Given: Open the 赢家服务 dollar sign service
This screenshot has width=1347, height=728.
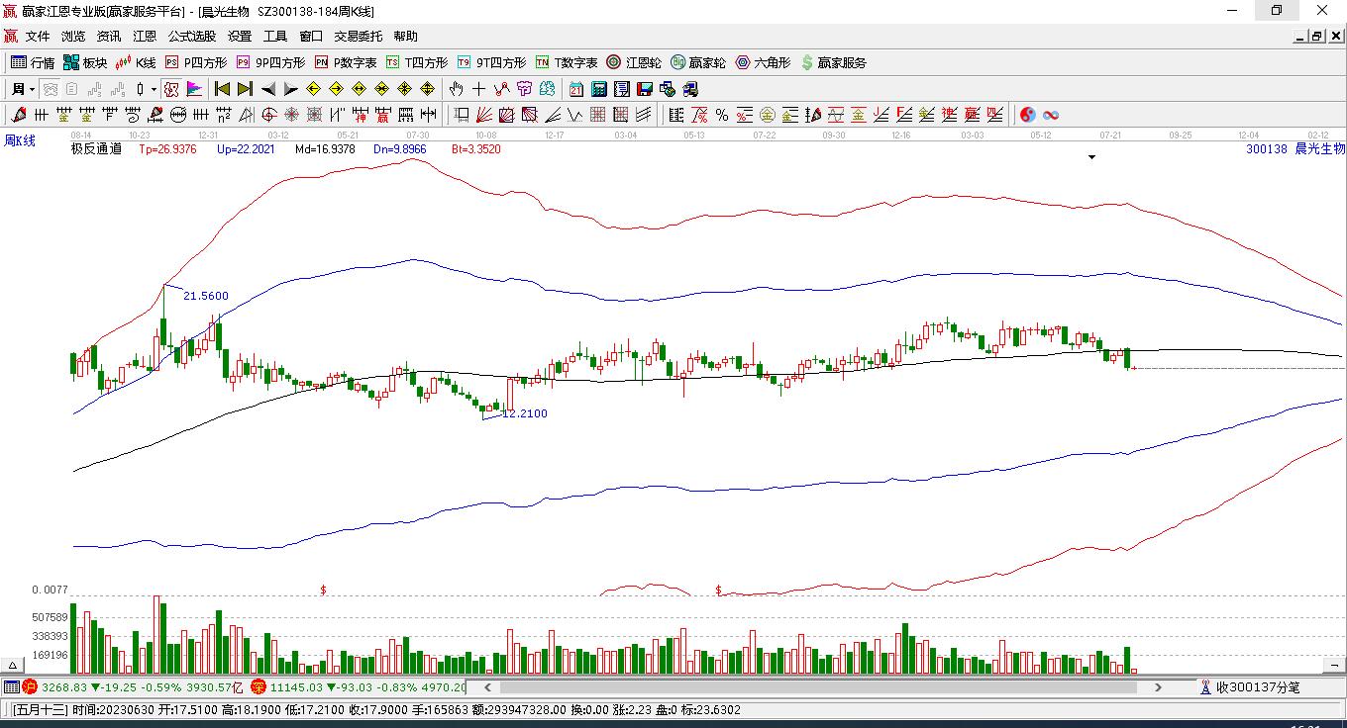Looking at the screenshot, I should click(x=834, y=62).
